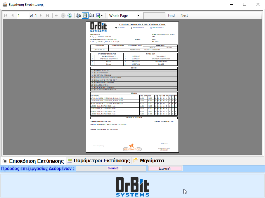
Task: Click the Find link in the toolbar
Action: click(x=171, y=15)
